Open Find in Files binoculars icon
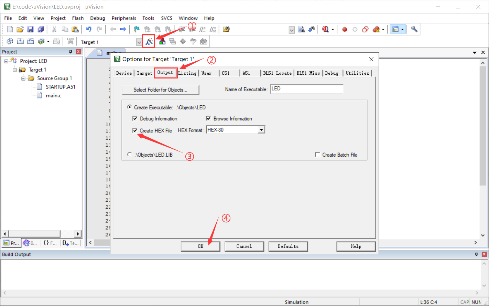 226,29
